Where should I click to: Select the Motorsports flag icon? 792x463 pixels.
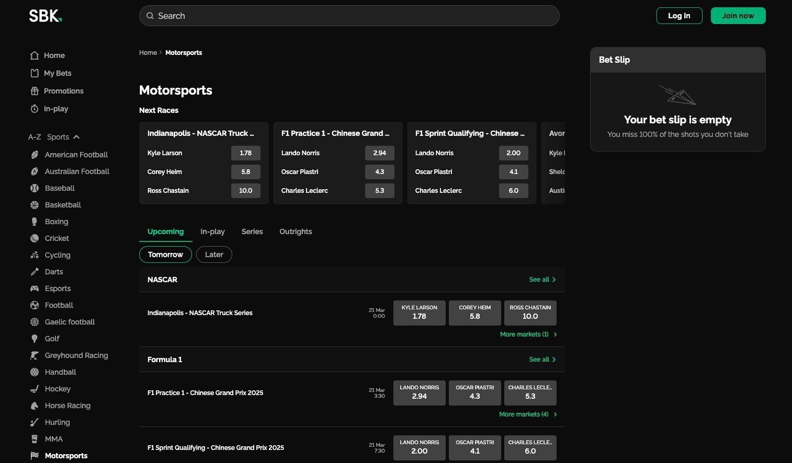pyautogui.click(x=35, y=456)
